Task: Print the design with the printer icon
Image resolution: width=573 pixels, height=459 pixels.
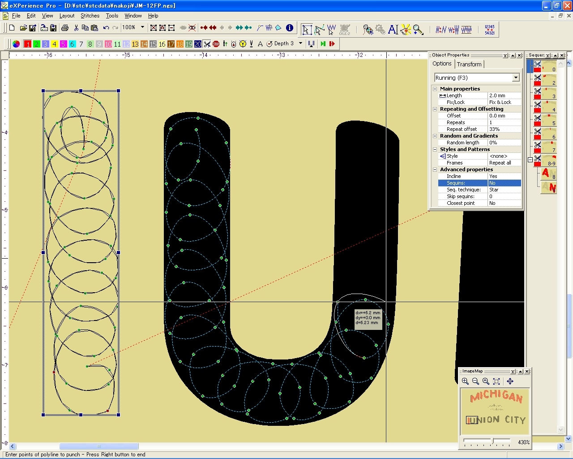Action: point(65,28)
